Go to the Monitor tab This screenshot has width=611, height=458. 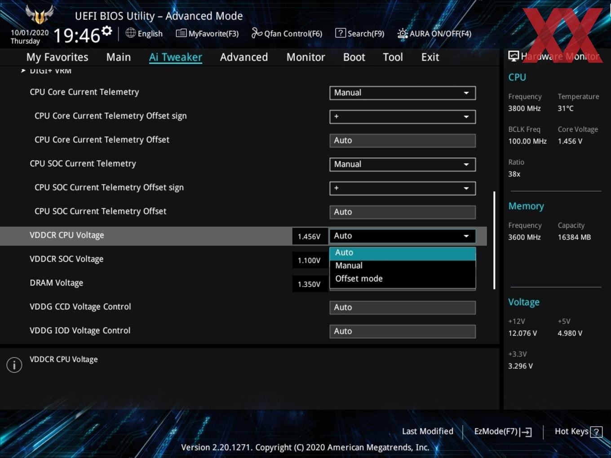[x=305, y=57]
